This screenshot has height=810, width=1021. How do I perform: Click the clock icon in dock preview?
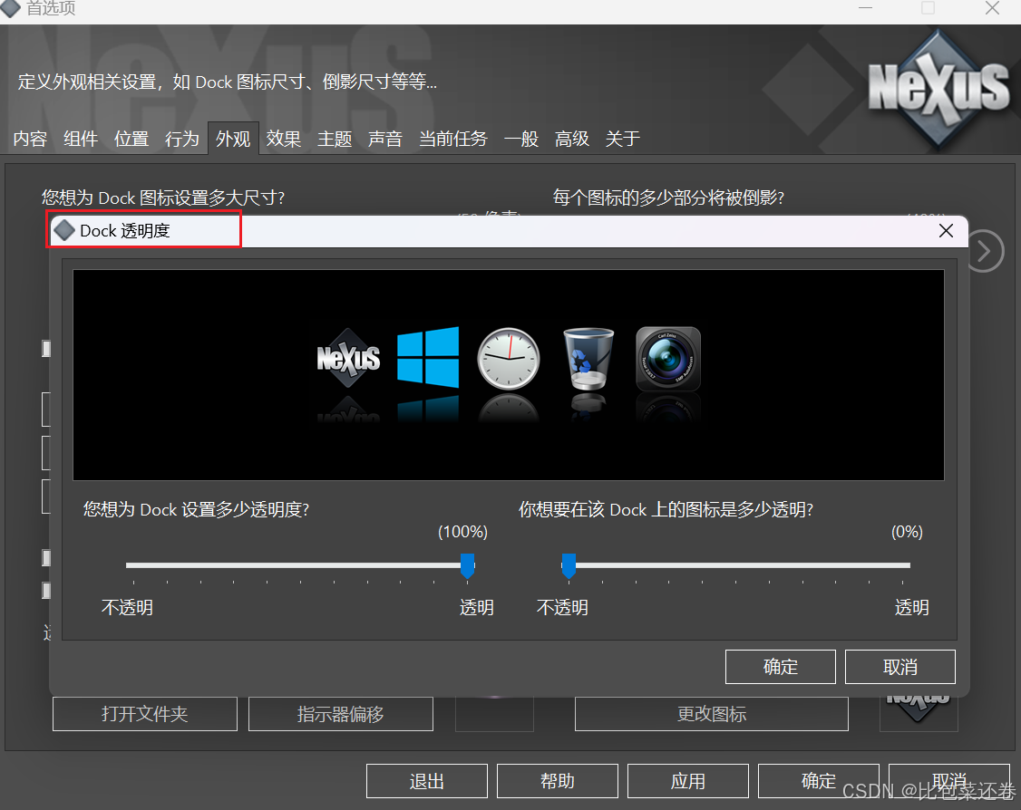[509, 359]
